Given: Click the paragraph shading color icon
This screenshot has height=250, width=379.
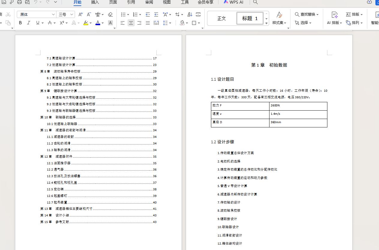Looking at the screenshot, I should click(182, 23).
